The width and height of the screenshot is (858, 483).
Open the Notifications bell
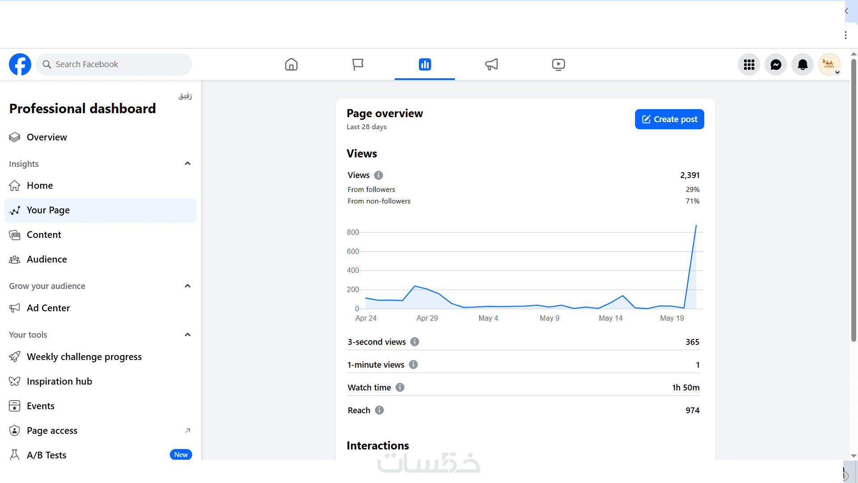click(x=803, y=65)
